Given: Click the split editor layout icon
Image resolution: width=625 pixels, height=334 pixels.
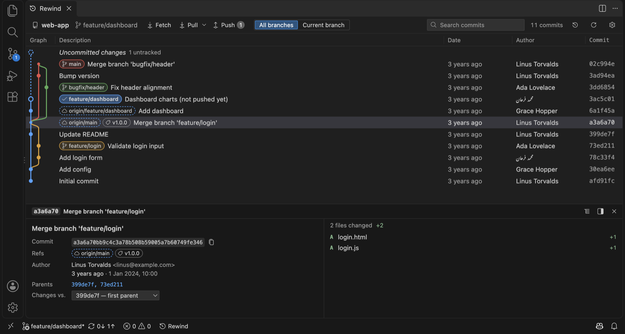Looking at the screenshot, I should (602, 8).
